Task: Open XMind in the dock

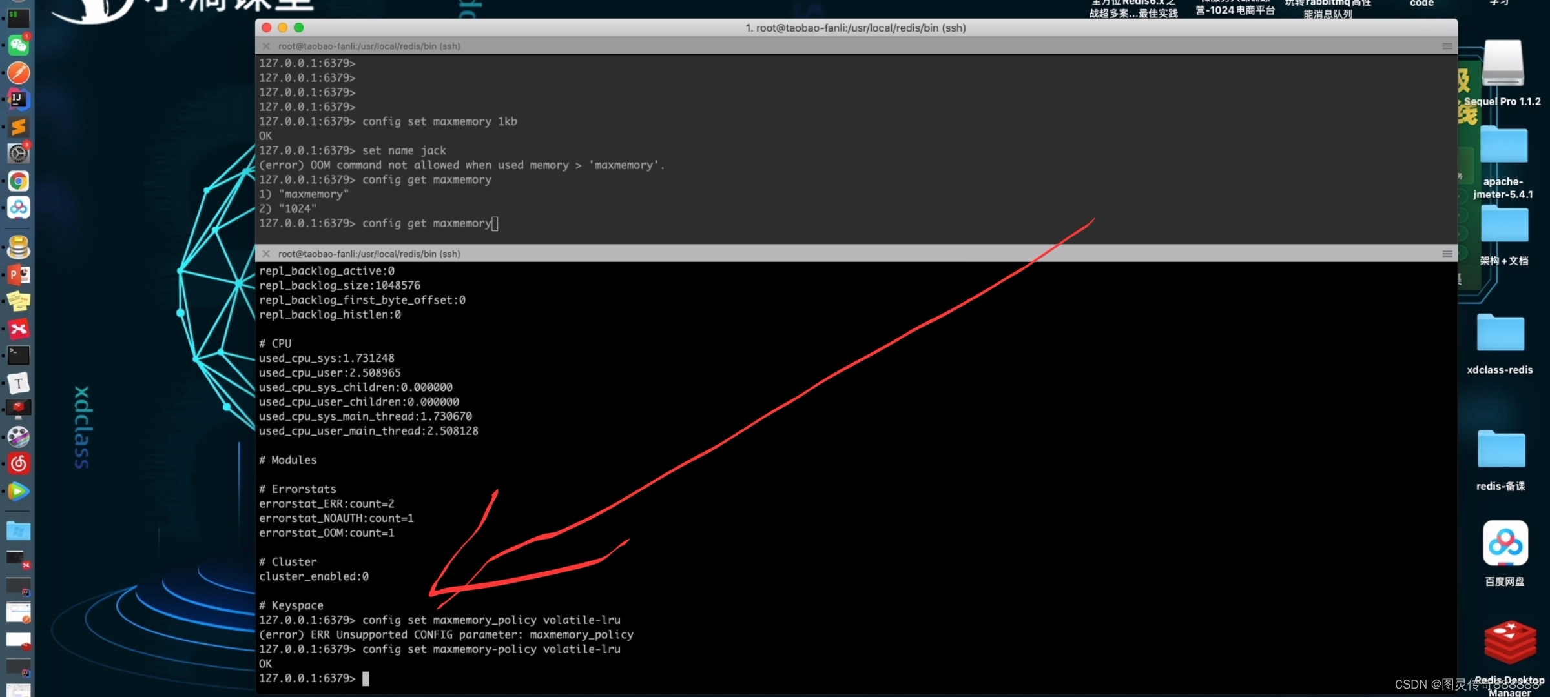Action: point(18,328)
